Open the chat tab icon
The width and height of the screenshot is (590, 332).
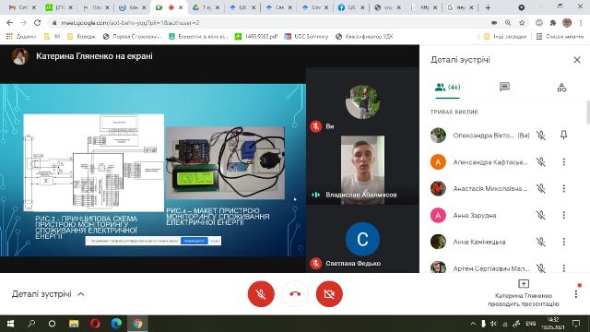[x=504, y=88]
